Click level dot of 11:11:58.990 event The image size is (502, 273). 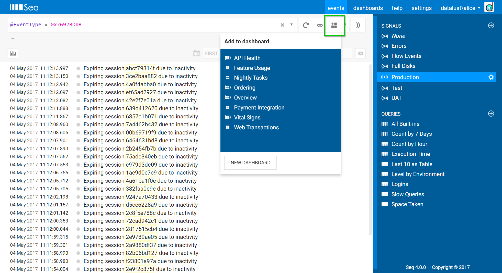click(78, 253)
